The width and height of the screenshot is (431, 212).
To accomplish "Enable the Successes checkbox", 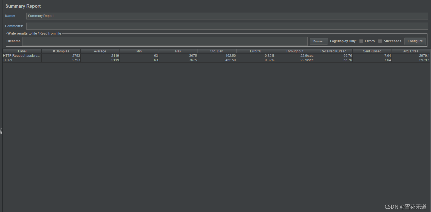I will pos(380,41).
